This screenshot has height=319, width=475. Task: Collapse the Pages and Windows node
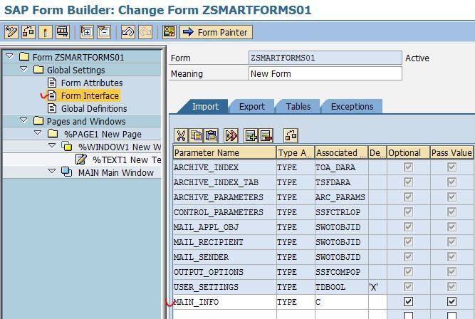(24, 120)
